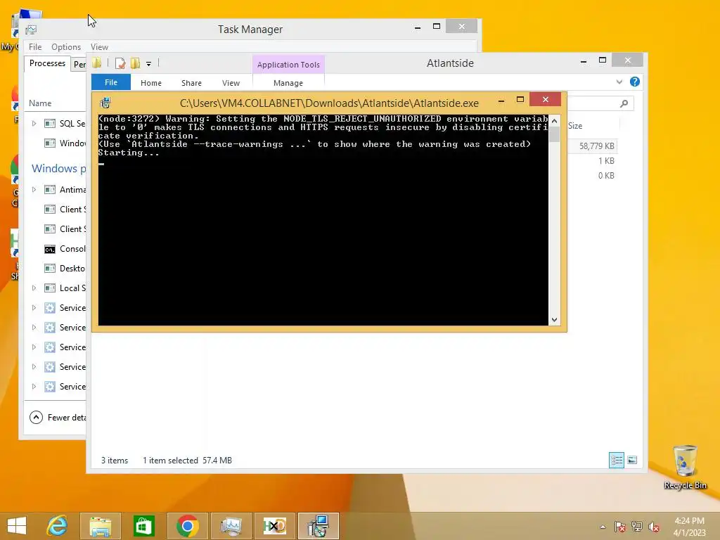Select the Processes tab
The width and height of the screenshot is (720, 540).
pos(47,63)
